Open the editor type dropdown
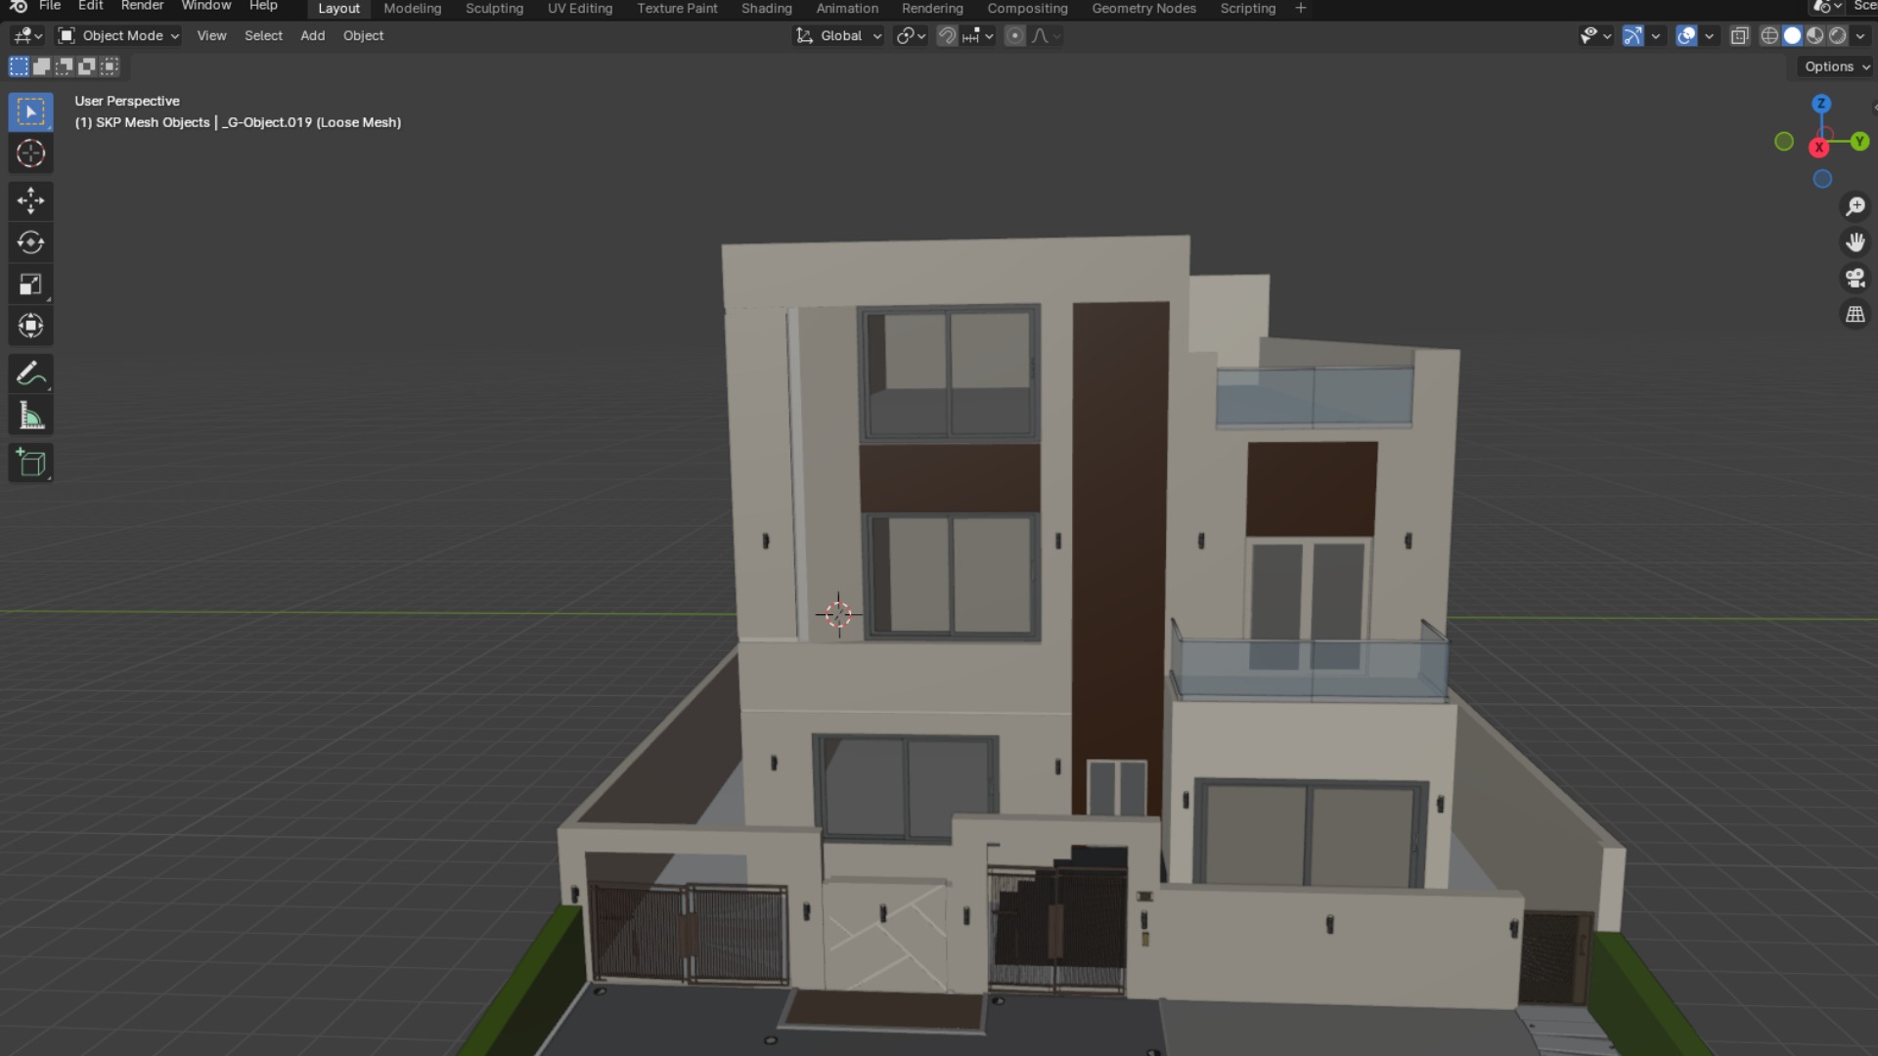Image resolution: width=1878 pixels, height=1056 pixels. pyautogui.click(x=27, y=36)
